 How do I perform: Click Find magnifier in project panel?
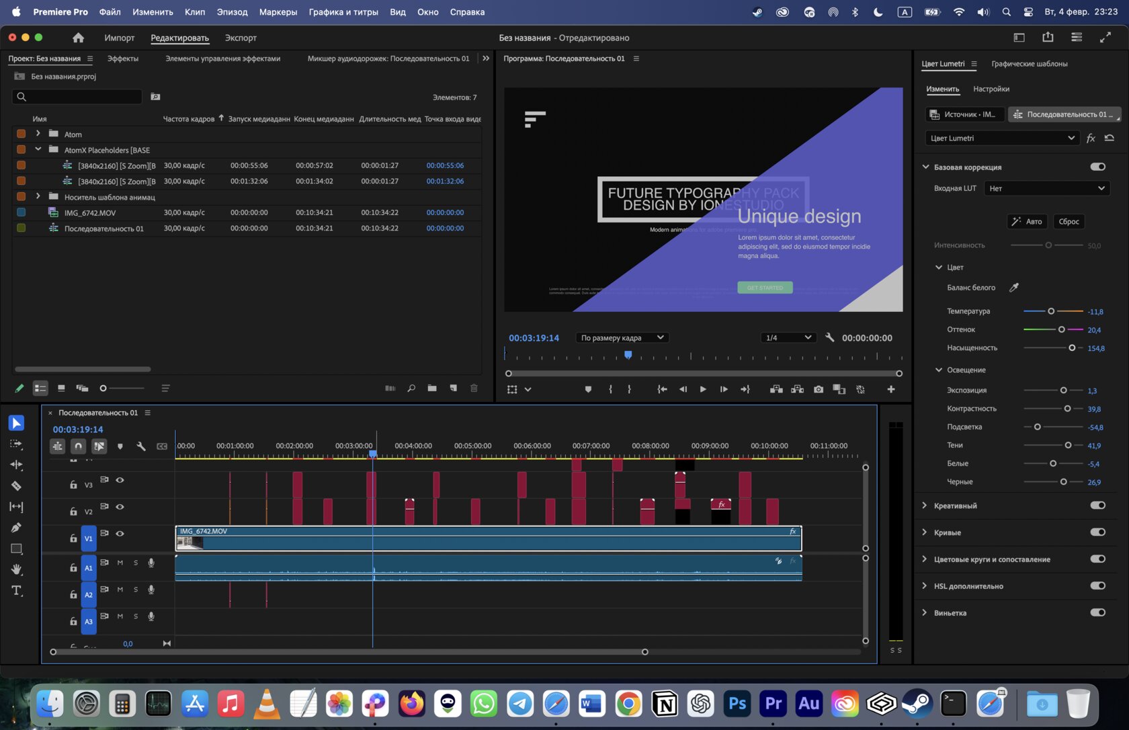pyautogui.click(x=411, y=388)
